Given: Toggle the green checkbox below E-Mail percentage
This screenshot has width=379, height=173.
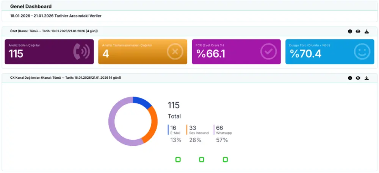Looking at the screenshot, I should tap(178, 160).
